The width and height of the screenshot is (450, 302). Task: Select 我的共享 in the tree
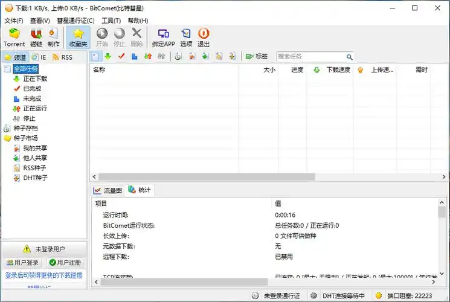coord(35,148)
